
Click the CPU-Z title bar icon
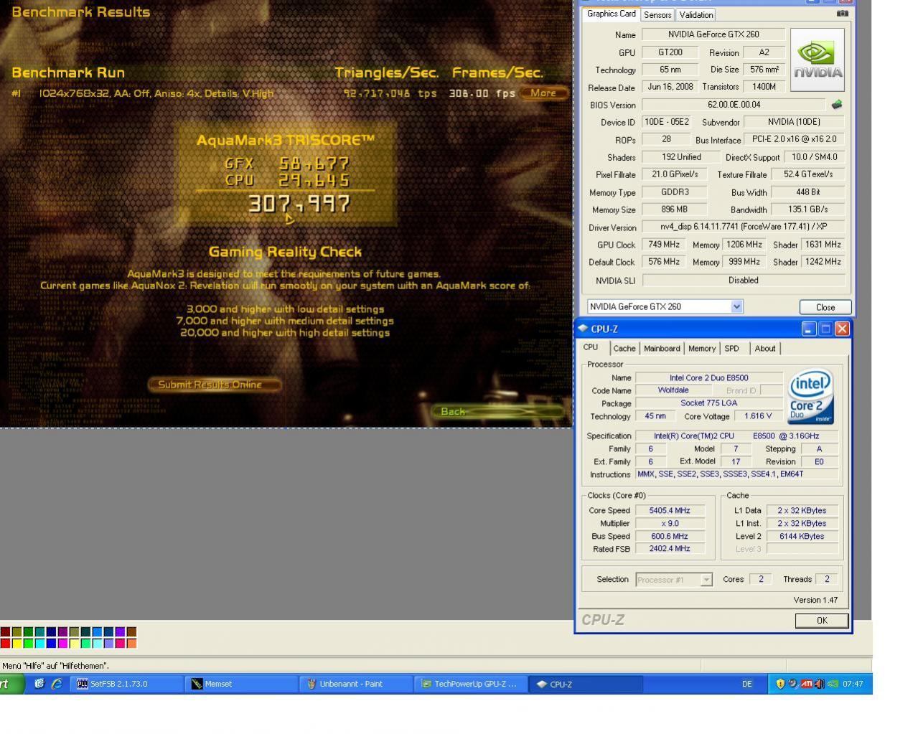coord(583,329)
